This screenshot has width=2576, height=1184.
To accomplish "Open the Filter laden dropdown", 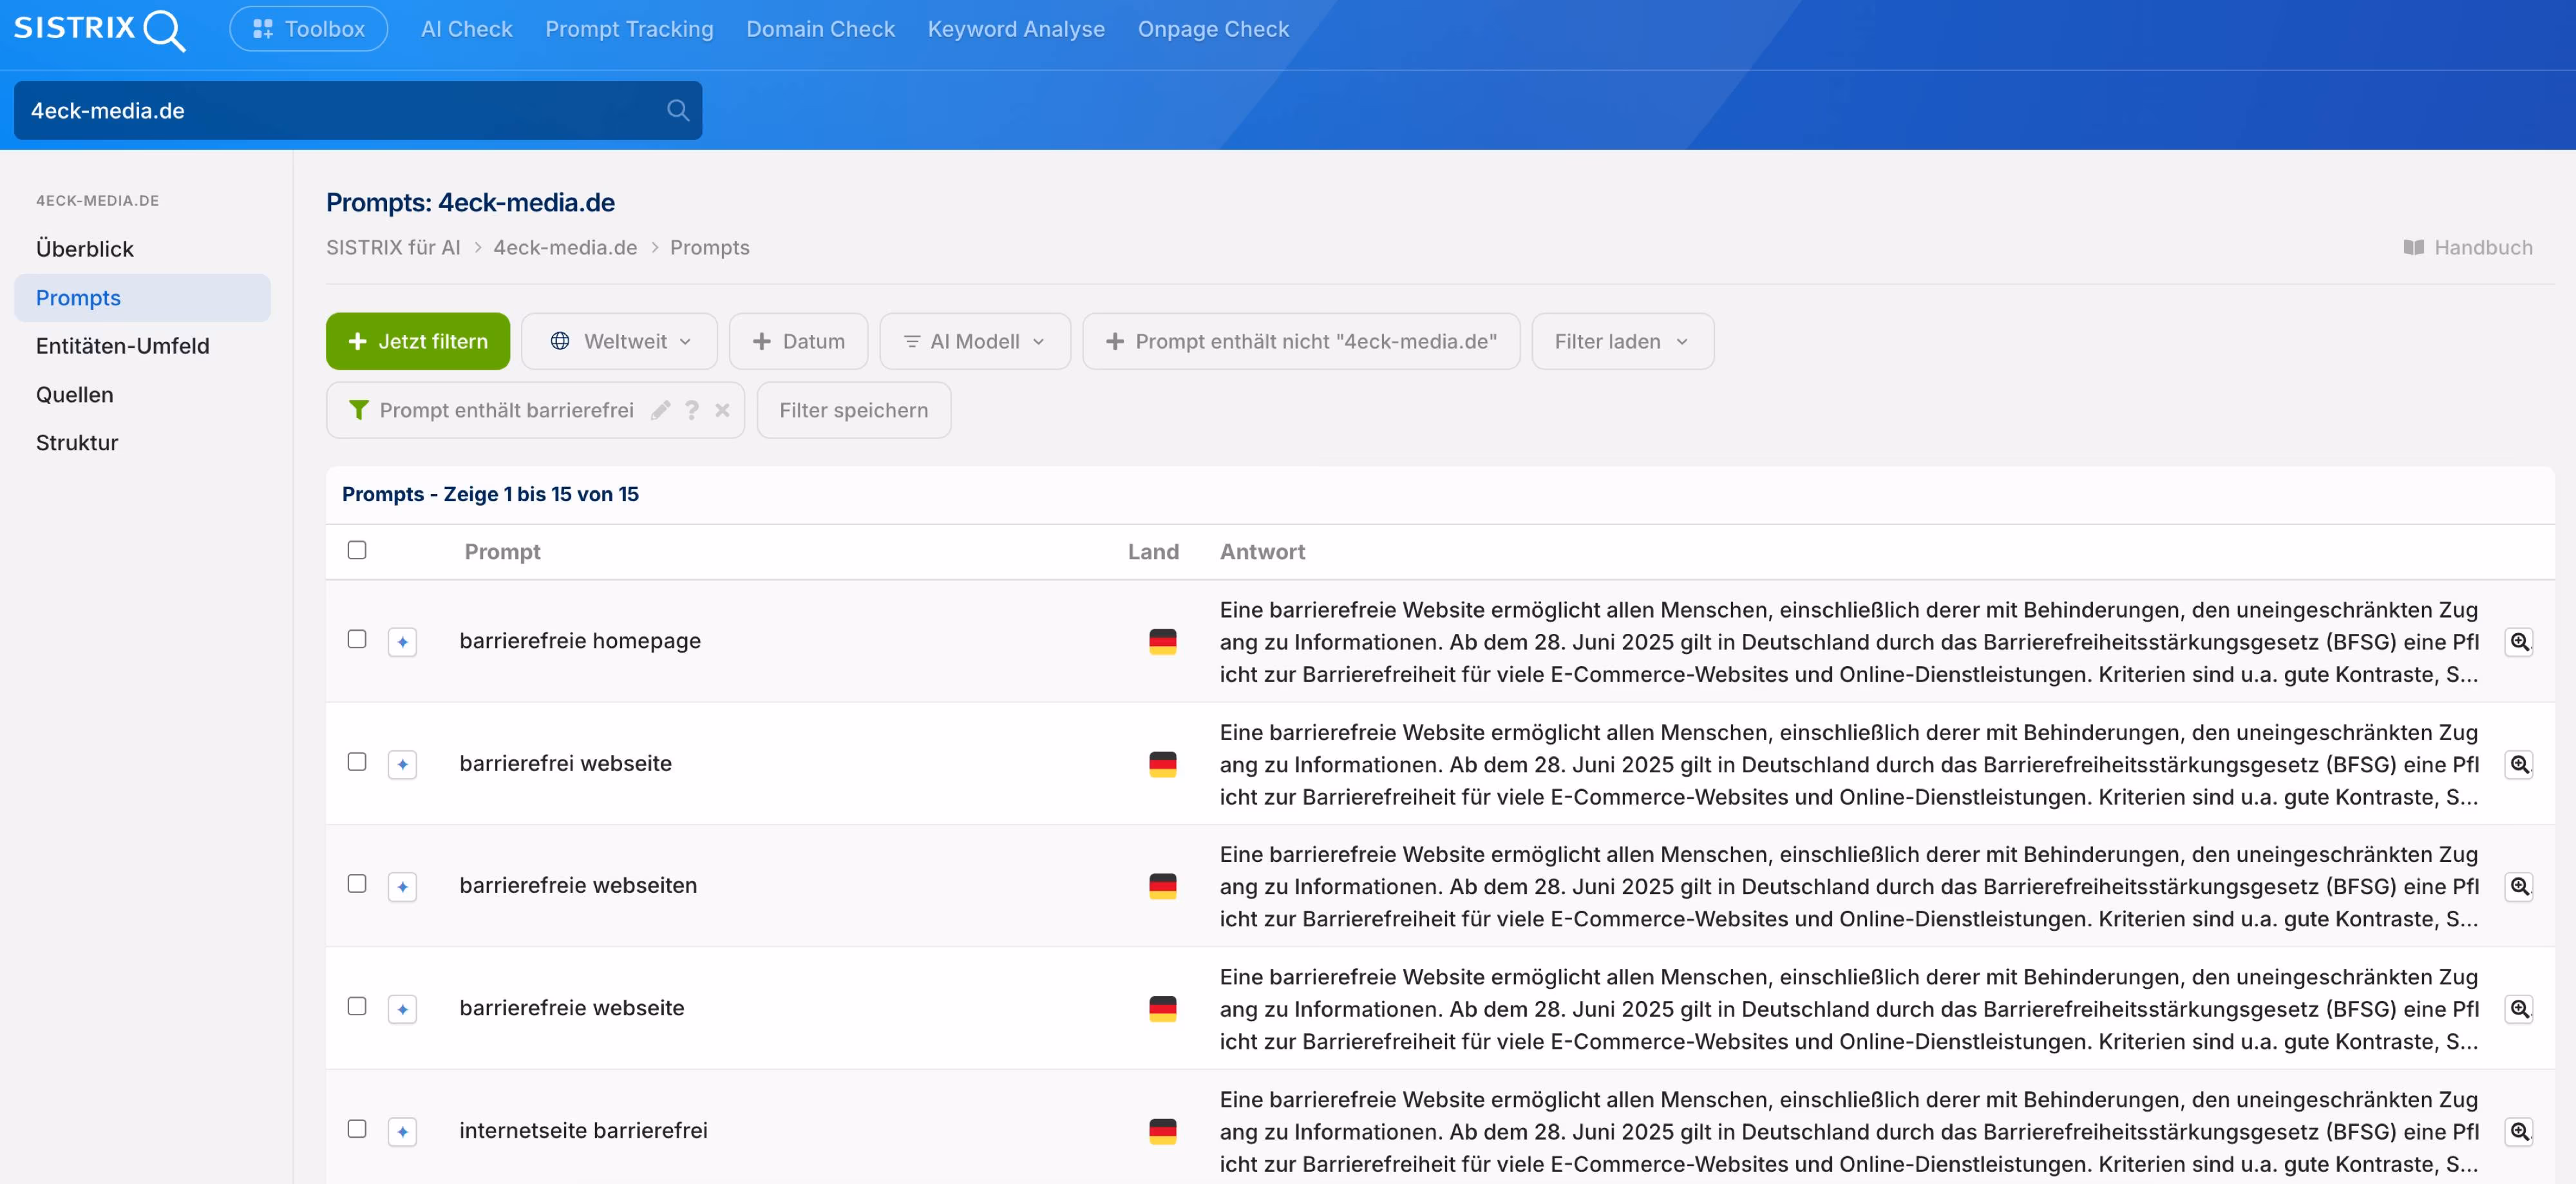I will [1622, 341].
